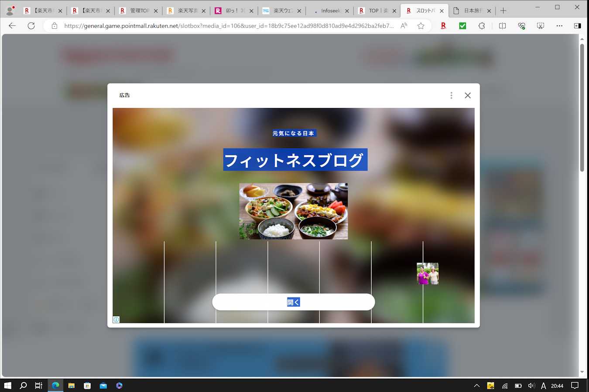589x392 pixels.
Task: Open Edge Settings and more menu
Action: (x=559, y=26)
